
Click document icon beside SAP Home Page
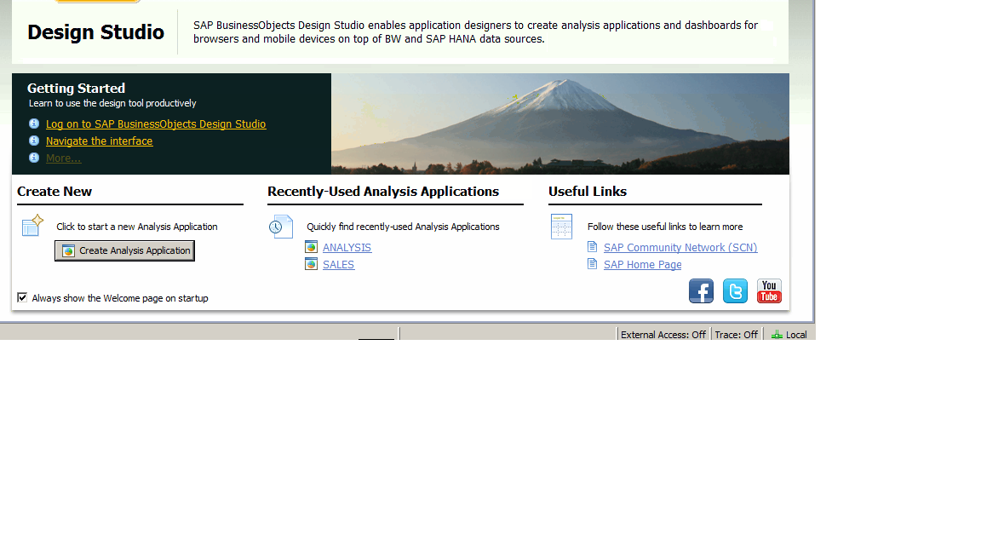pyautogui.click(x=592, y=264)
